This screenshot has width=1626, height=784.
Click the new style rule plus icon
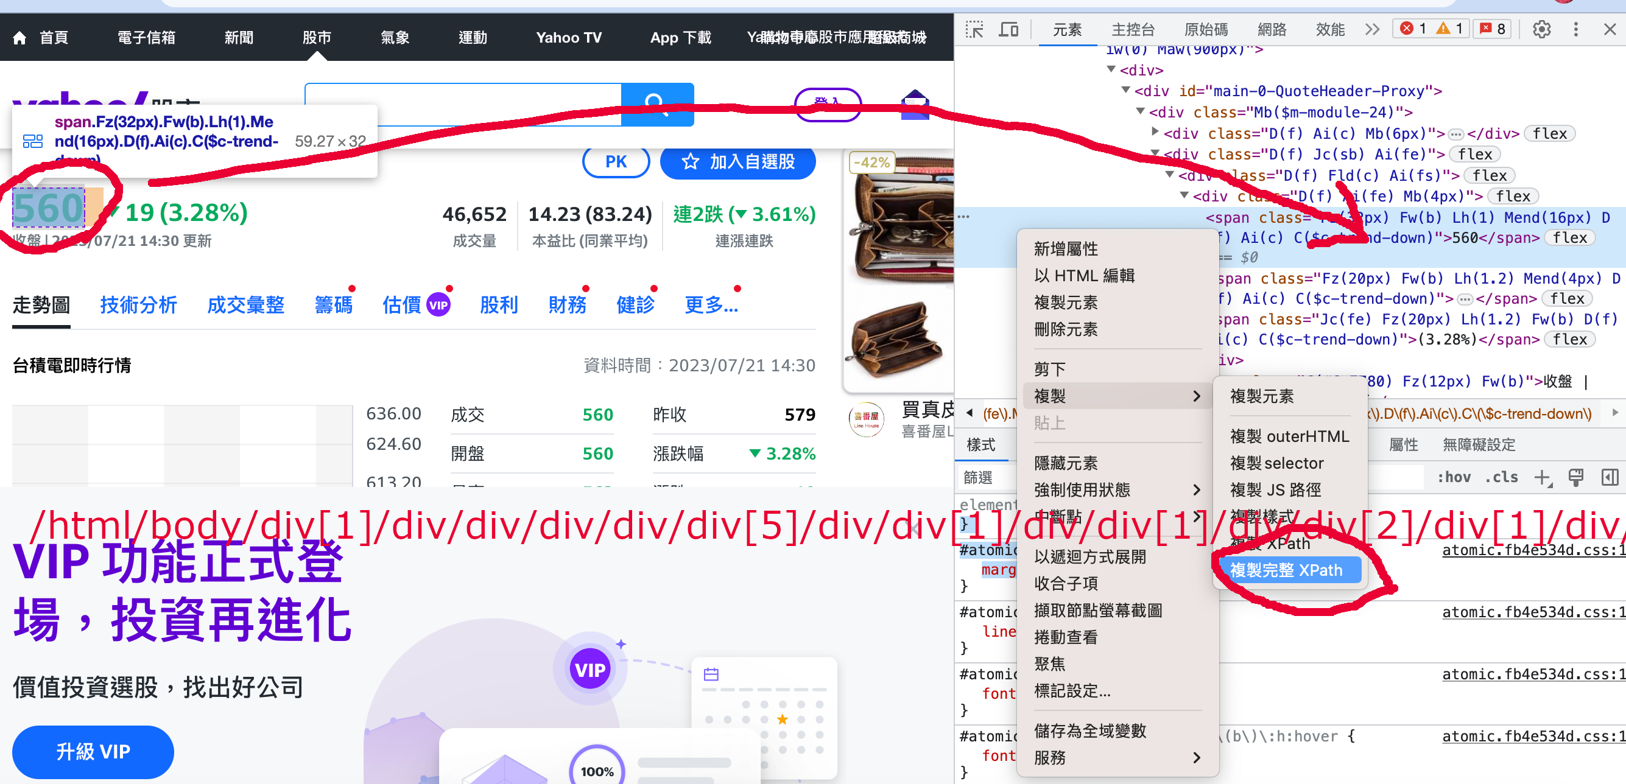[x=1542, y=477]
